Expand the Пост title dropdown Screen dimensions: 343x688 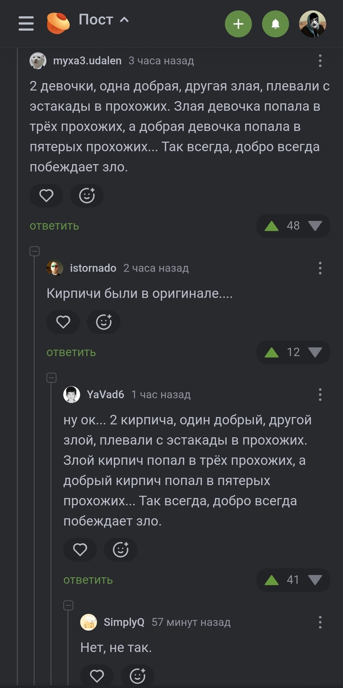point(124,20)
